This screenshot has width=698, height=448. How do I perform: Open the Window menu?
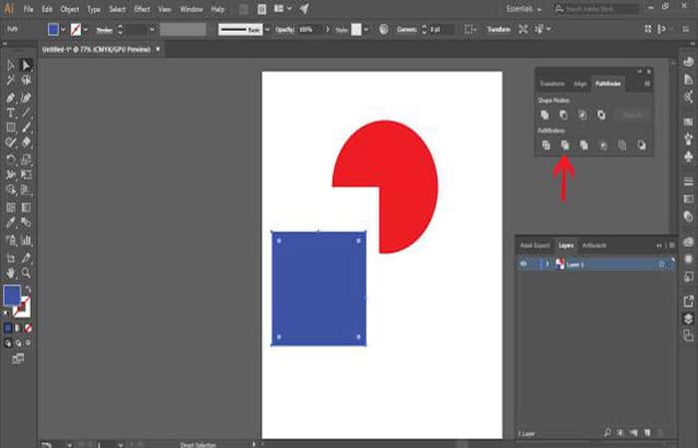(191, 9)
